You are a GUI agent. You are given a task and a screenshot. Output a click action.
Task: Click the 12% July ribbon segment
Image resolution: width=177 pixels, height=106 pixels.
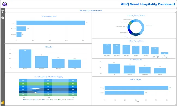(73, 95)
